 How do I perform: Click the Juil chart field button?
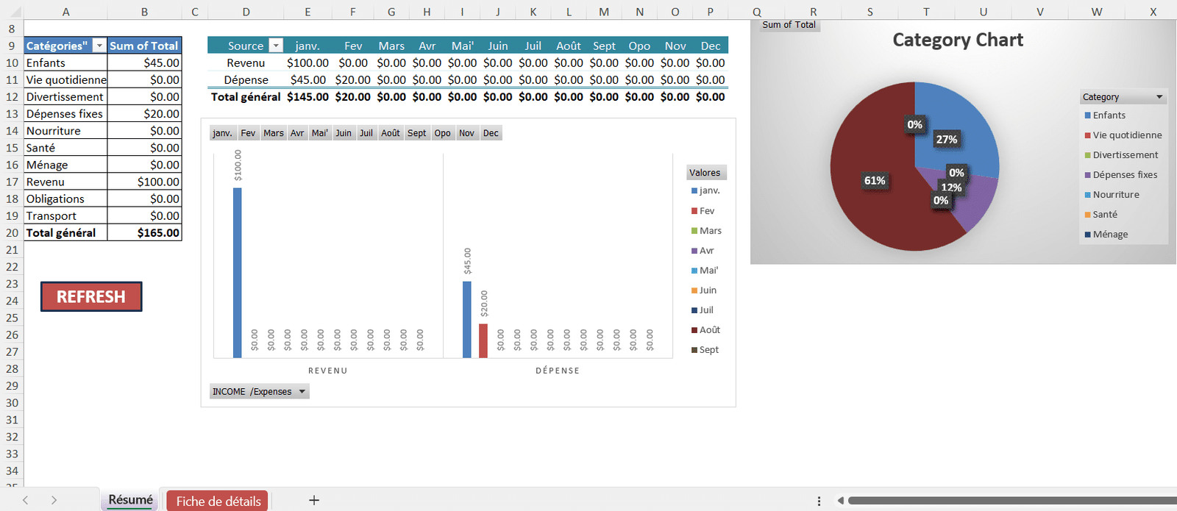click(x=366, y=133)
